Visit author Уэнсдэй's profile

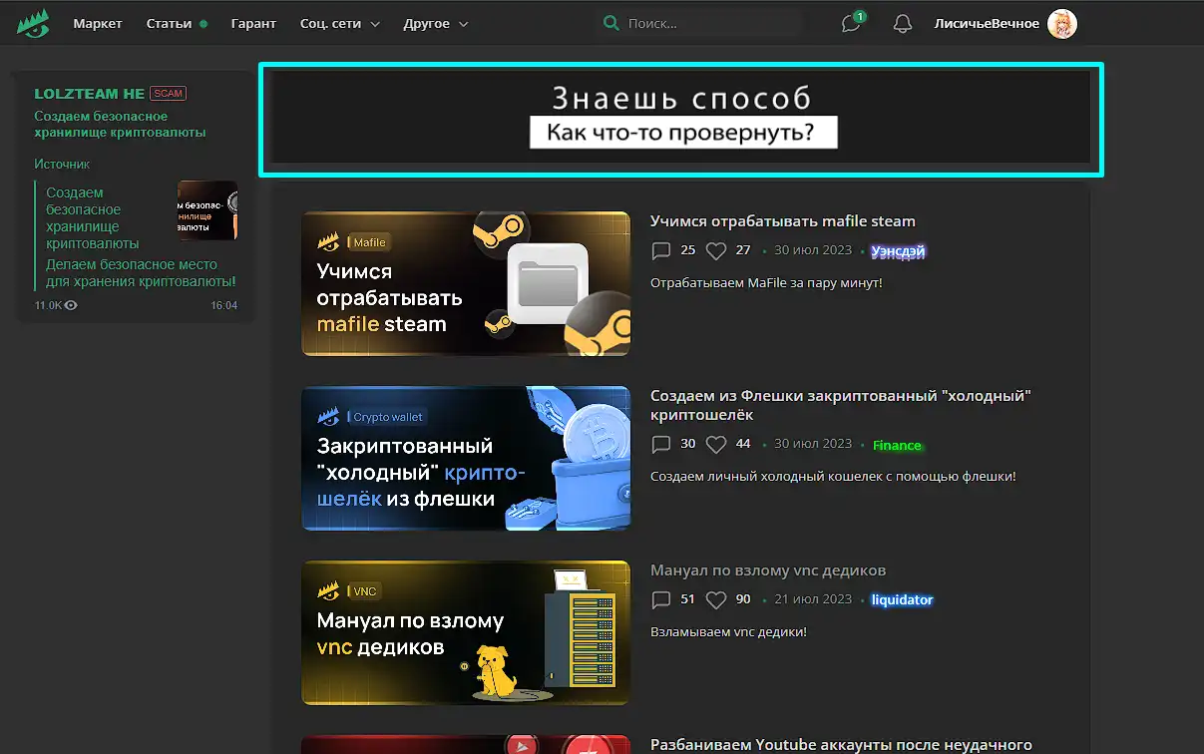coord(898,251)
